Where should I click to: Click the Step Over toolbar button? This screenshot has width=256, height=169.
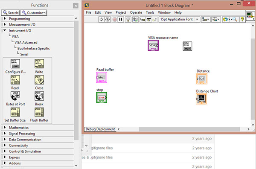[148, 20]
